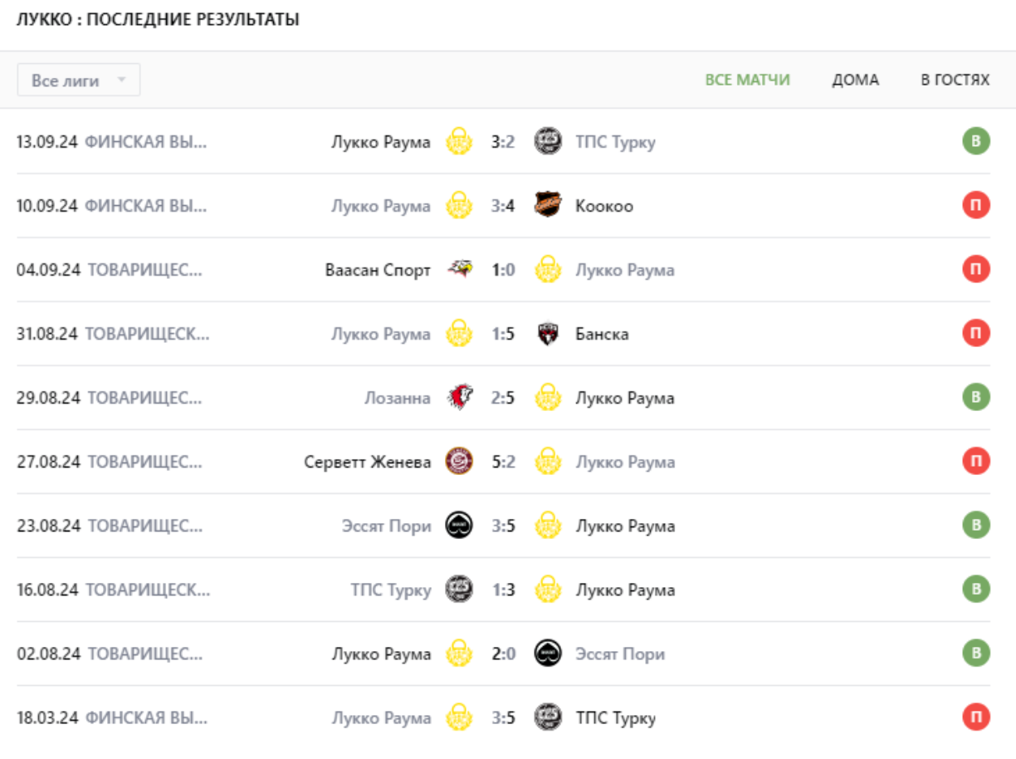
Task: Click the 'ТОВАРИЩЕСК...' league on 16.08.24
Action: (x=148, y=590)
